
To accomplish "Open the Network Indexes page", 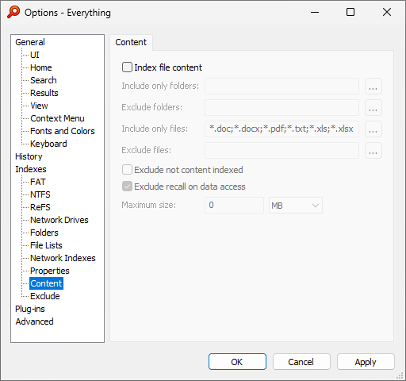I will point(63,258).
